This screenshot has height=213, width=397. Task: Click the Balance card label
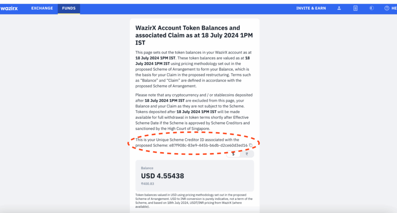(147, 168)
